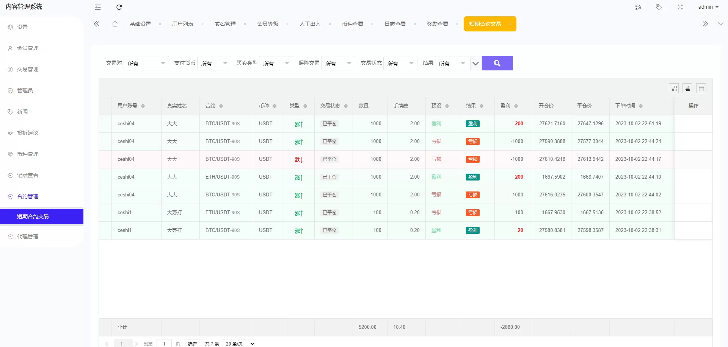Sort by 用户账号 column
This screenshot has height=347, width=728.
143,106
